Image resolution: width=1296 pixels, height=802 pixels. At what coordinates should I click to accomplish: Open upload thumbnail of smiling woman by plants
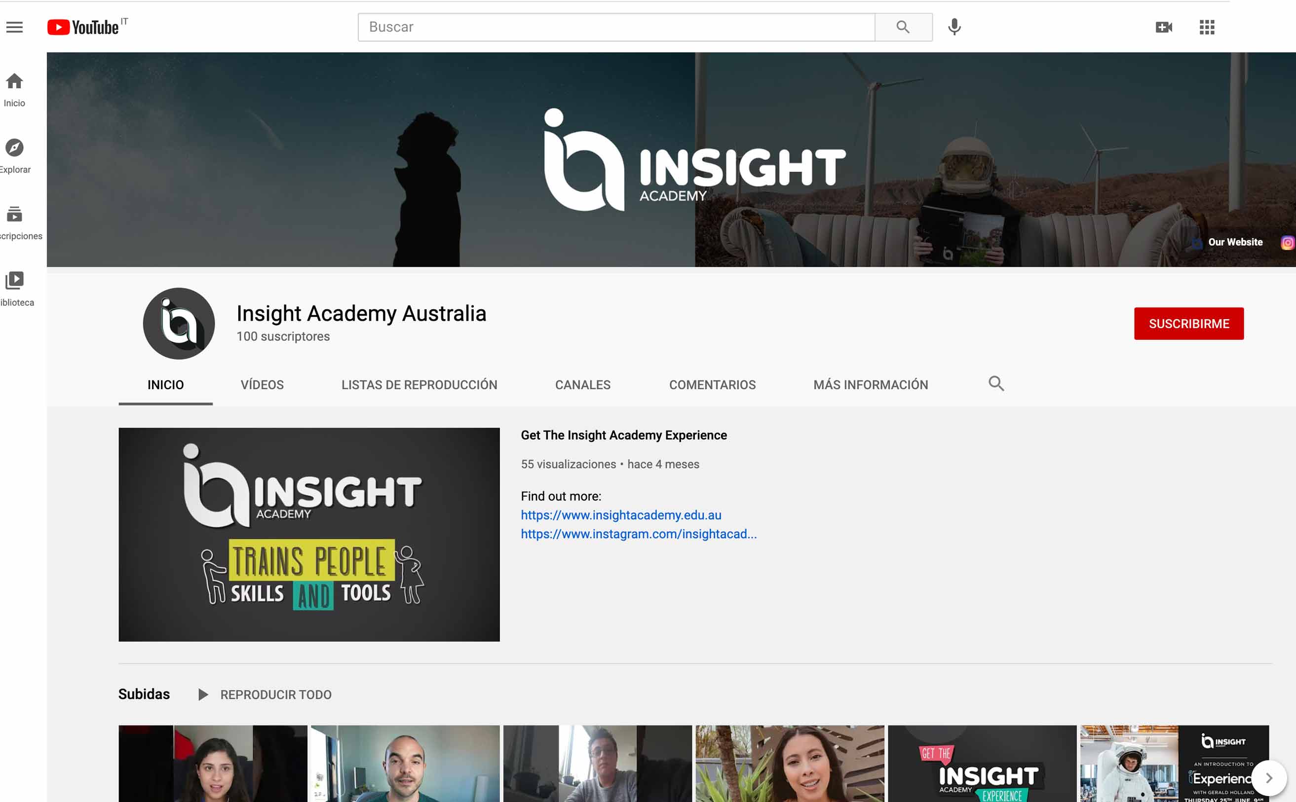(790, 764)
